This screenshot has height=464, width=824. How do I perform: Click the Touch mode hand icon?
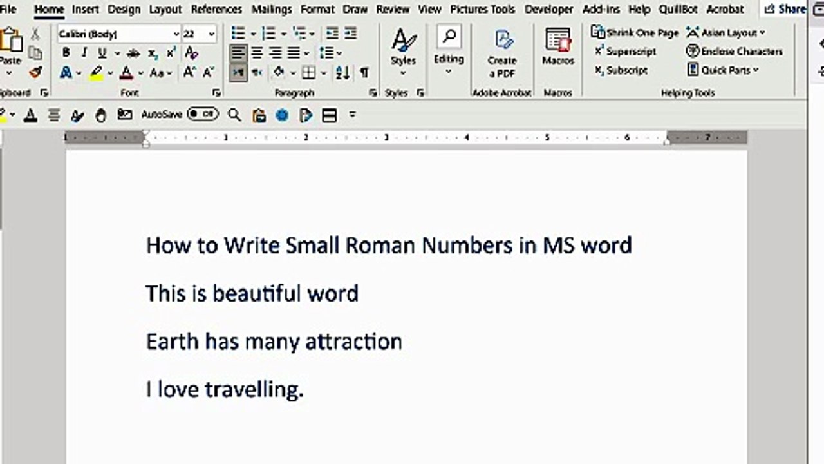pyautogui.click(x=100, y=115)
